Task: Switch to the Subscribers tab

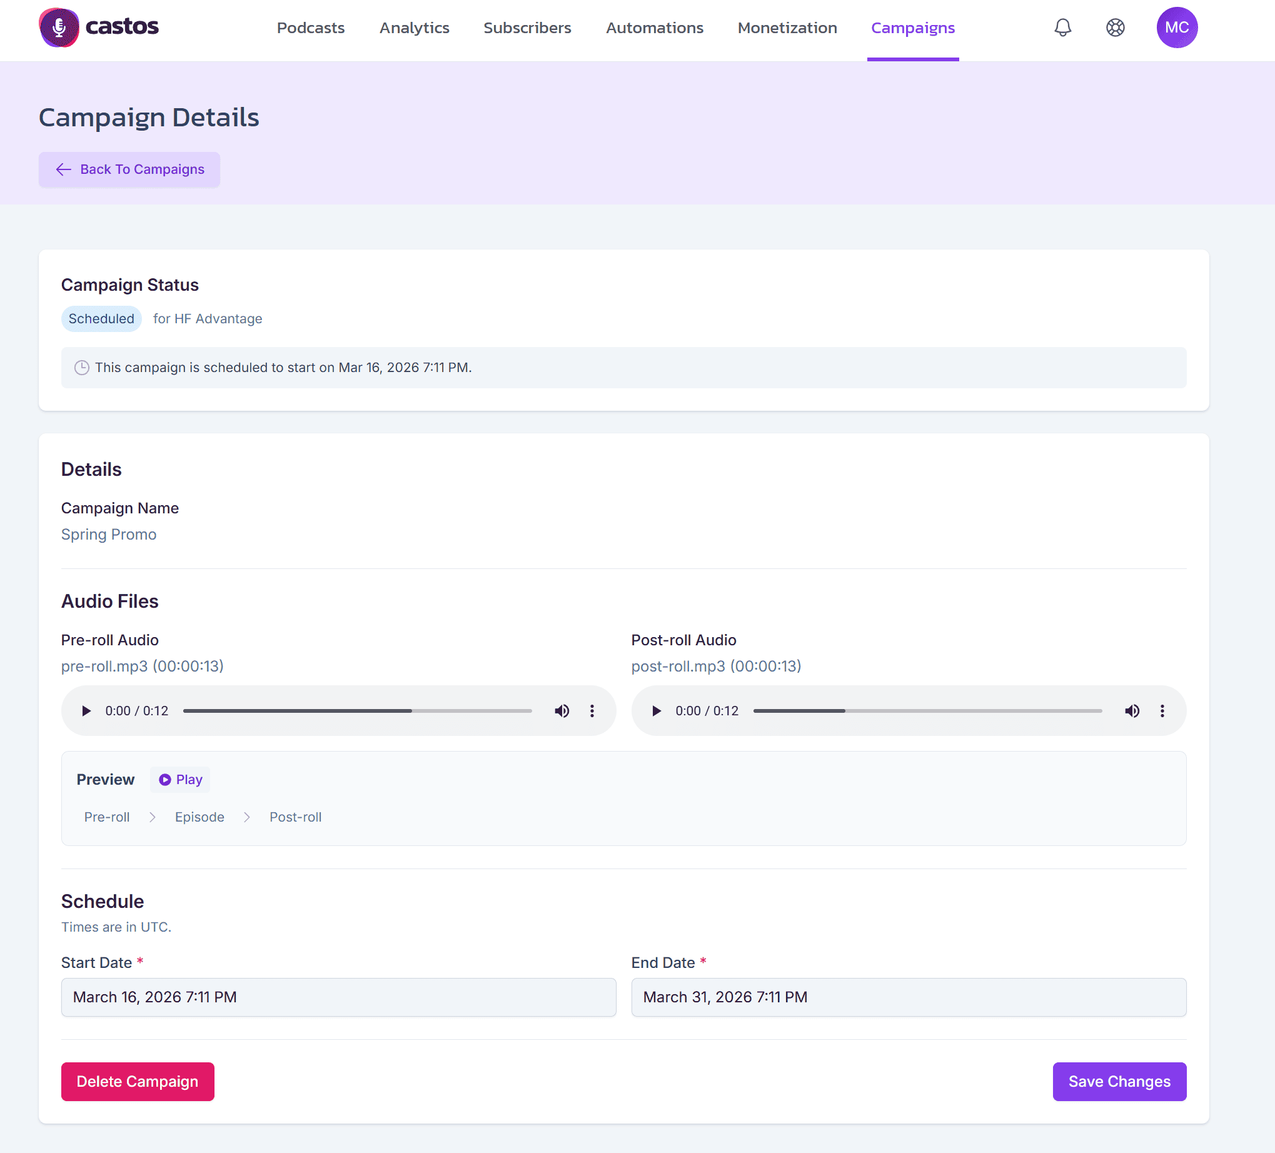Action: [x=528, y=28]
